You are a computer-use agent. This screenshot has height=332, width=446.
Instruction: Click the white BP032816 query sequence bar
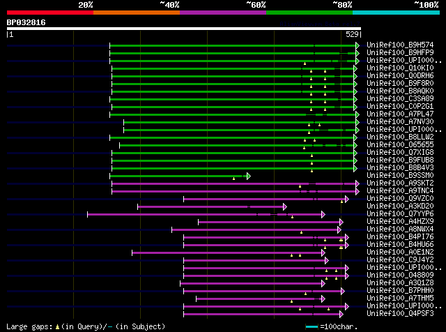pyautogui.click(x=184, y=29)
